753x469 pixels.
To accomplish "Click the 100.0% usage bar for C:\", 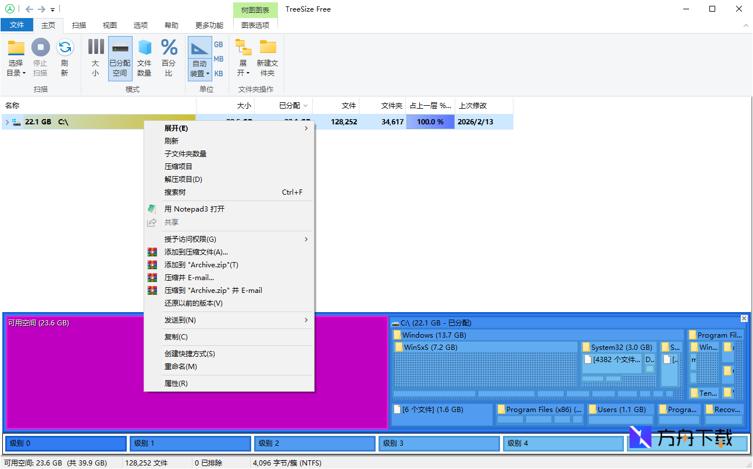I will [430, 121].
